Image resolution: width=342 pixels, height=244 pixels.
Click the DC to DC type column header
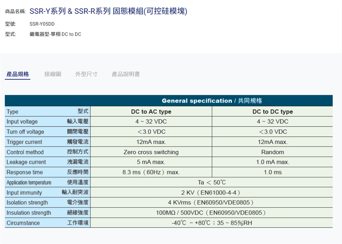coord(273,111)
